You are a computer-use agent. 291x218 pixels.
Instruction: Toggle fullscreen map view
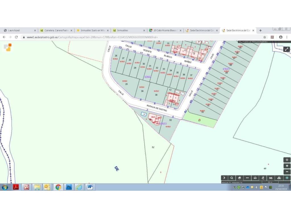(x=287, y=49)
